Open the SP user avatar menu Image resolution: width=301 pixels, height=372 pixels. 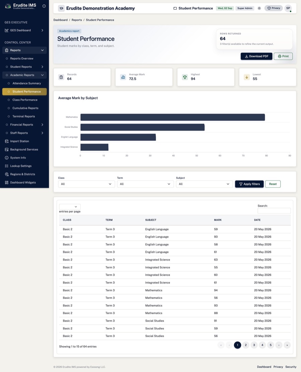[288, 8]
